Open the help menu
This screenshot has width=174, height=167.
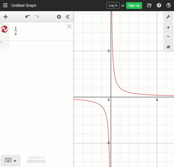tap(159, 5)
